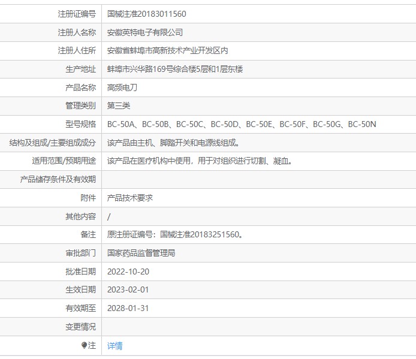The height and width of the screenshot is (359, 416).
Task: Select attachment value 产品技术要求
Action: tap(130, 198)
